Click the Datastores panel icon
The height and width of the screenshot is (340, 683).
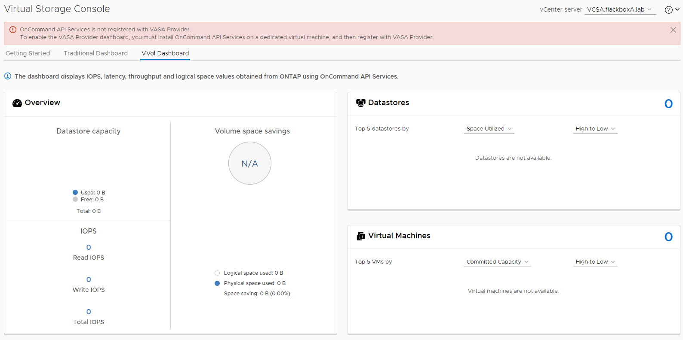coord(360,103)
